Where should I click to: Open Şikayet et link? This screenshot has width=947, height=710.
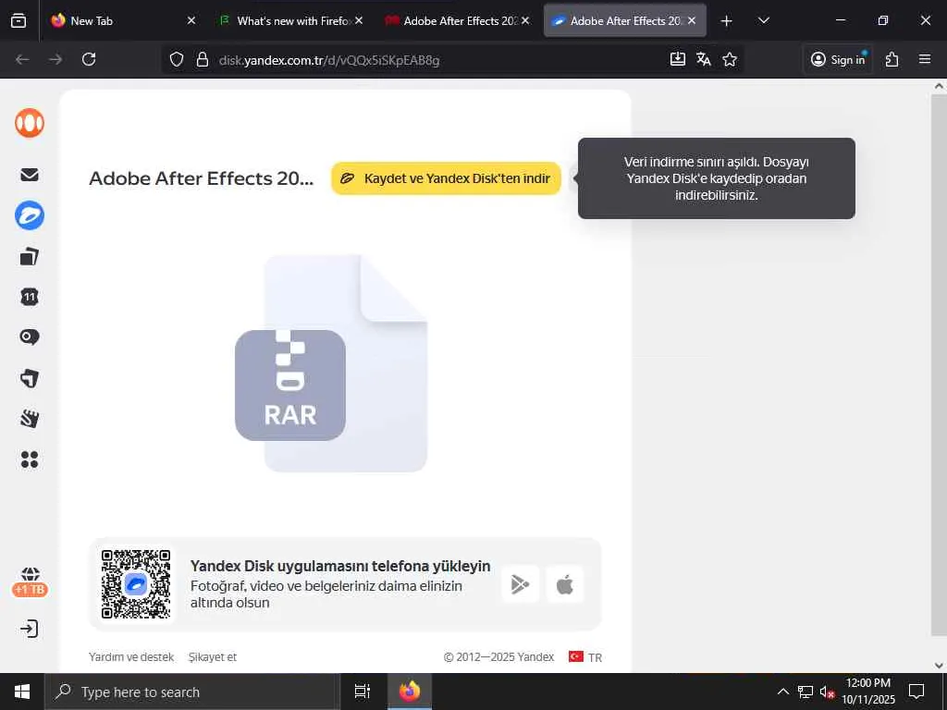pyautogui.click(x=213, y=657)
